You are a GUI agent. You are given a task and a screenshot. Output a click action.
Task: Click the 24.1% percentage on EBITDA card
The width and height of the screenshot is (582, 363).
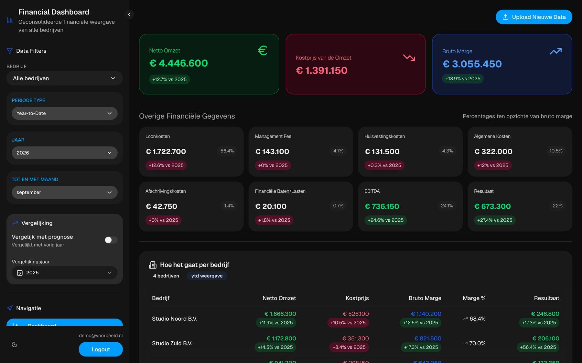point(447,206)
